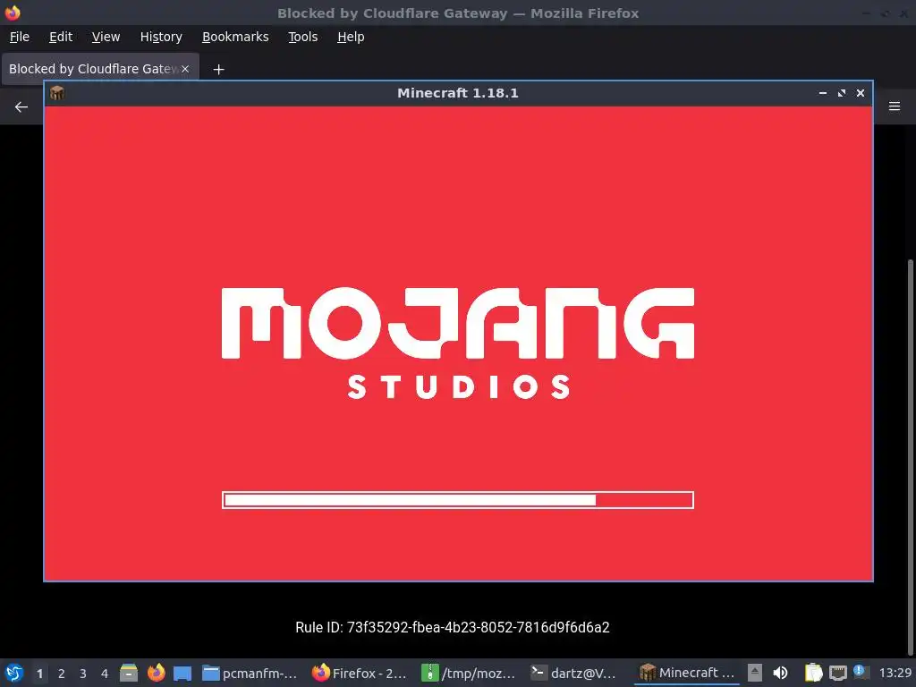The height and width of the screenshot is (687, 916).
Task: Open a new Firefox tab with plus button
Action: (218, 70)
